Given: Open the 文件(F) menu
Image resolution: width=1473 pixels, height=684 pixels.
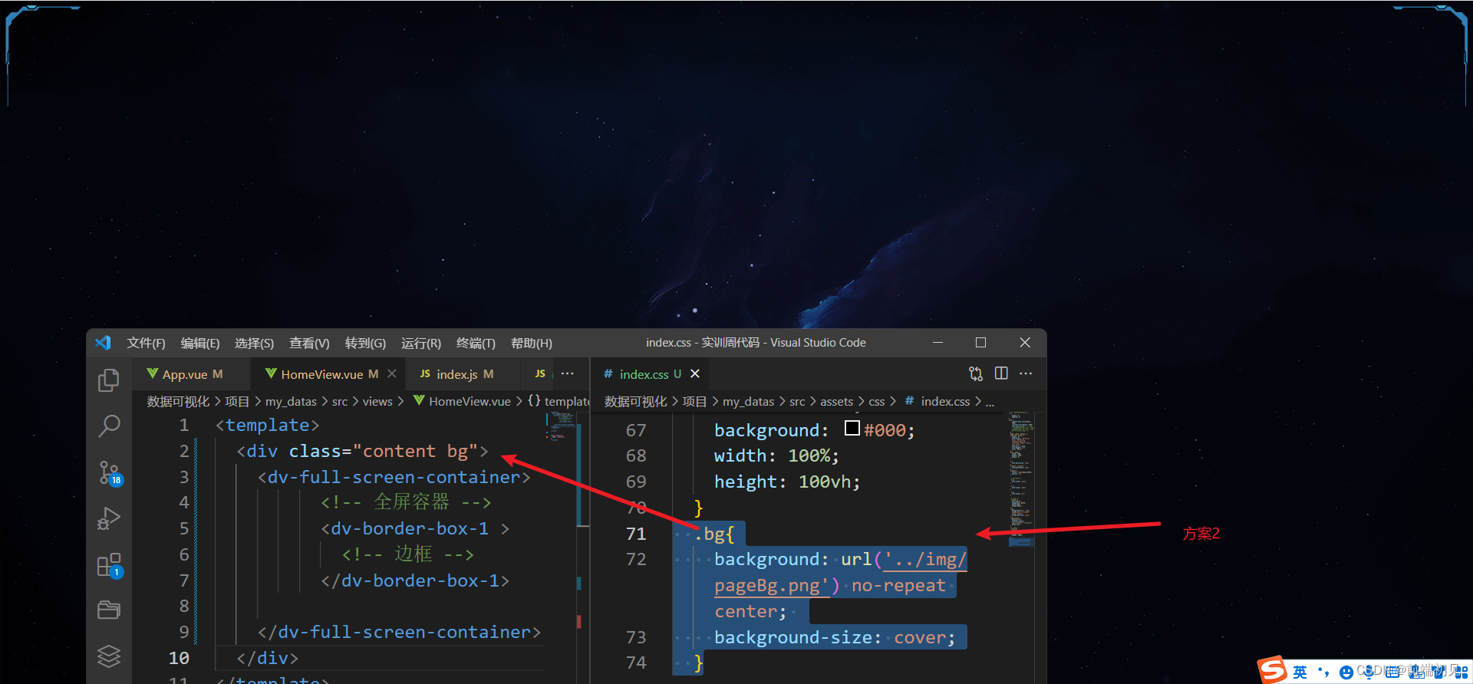Looking at the screenshot, I should click(146, 343).
